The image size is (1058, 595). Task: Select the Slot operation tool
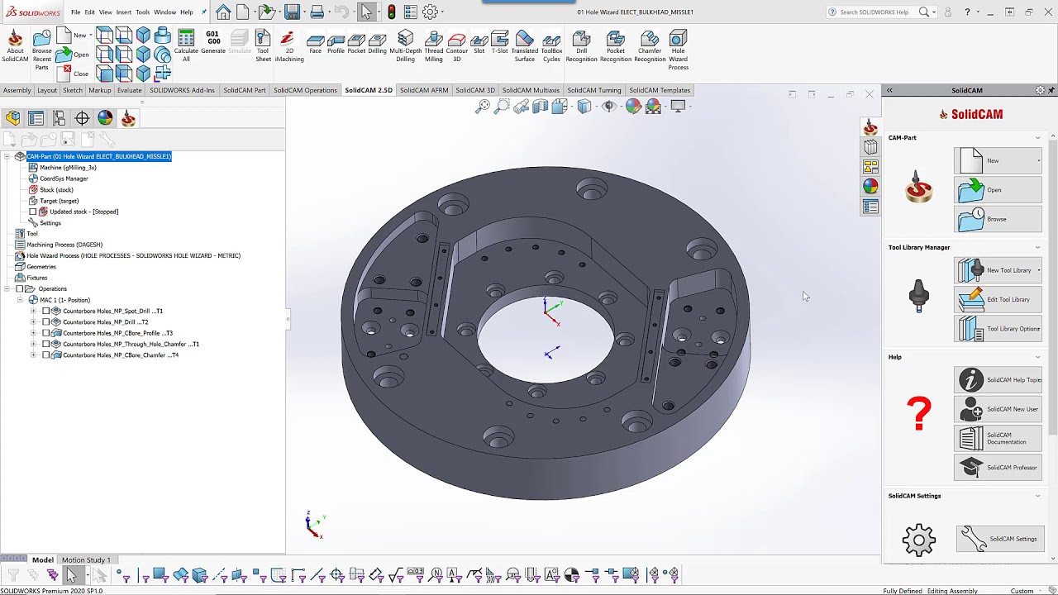[x=479, y=44]
